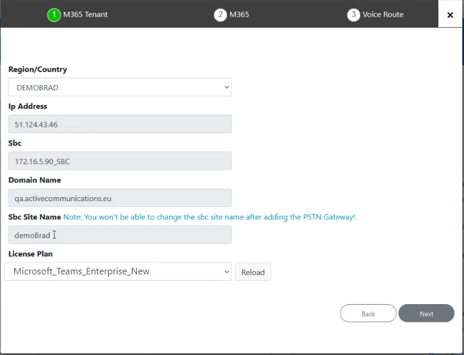Click into the Ip Address field
Image resolution: width=464 pixels, height=355 pixels.
[x=120, y=124]
